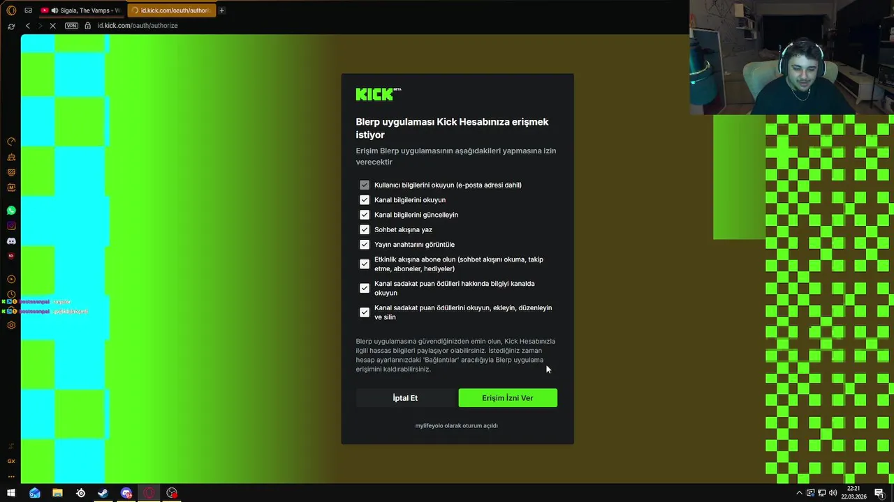Viewport: 894px width, 502px height.
Task: Open File Explorer from the taskbar
Action: 57,493
